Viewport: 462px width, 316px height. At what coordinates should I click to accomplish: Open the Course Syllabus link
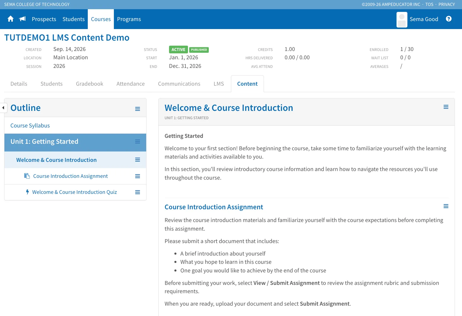coord(30,126)
